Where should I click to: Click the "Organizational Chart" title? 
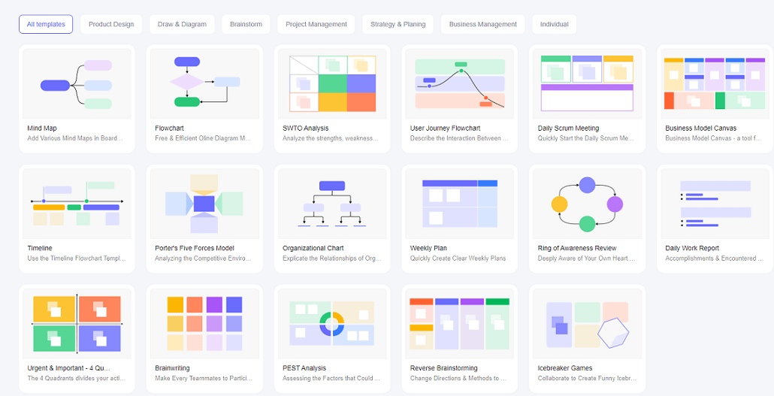click(x=313, y=249)
